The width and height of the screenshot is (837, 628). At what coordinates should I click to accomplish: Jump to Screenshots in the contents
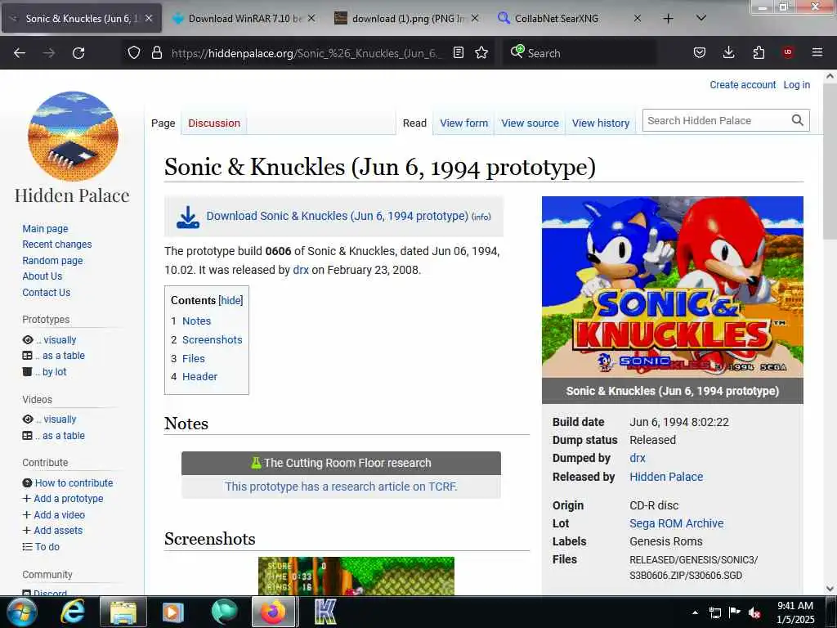(x=212, y=340)
